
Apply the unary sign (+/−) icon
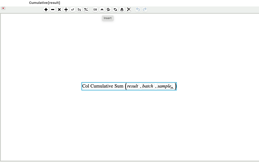pyautogui.click(x=86, y=10)
